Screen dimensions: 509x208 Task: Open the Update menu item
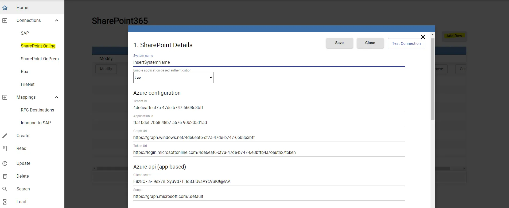(x=24, y=163)
